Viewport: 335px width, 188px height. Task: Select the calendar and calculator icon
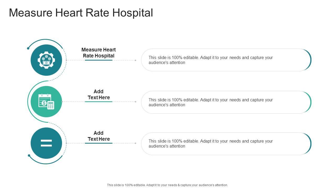pyautogui.click(x=46, y=102)
